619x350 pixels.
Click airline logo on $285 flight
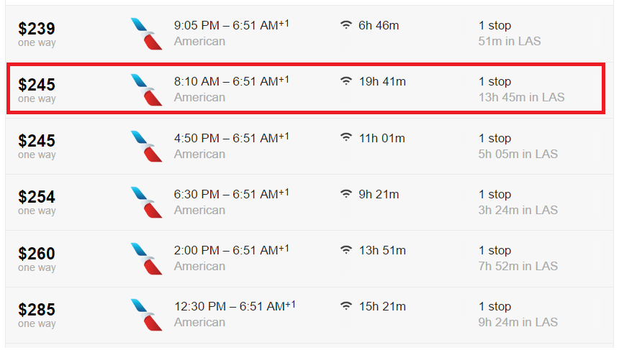click(146, 315)
